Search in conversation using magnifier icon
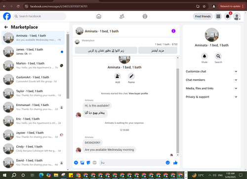This screenshot has width=247, height=179. tap(218, 56)
